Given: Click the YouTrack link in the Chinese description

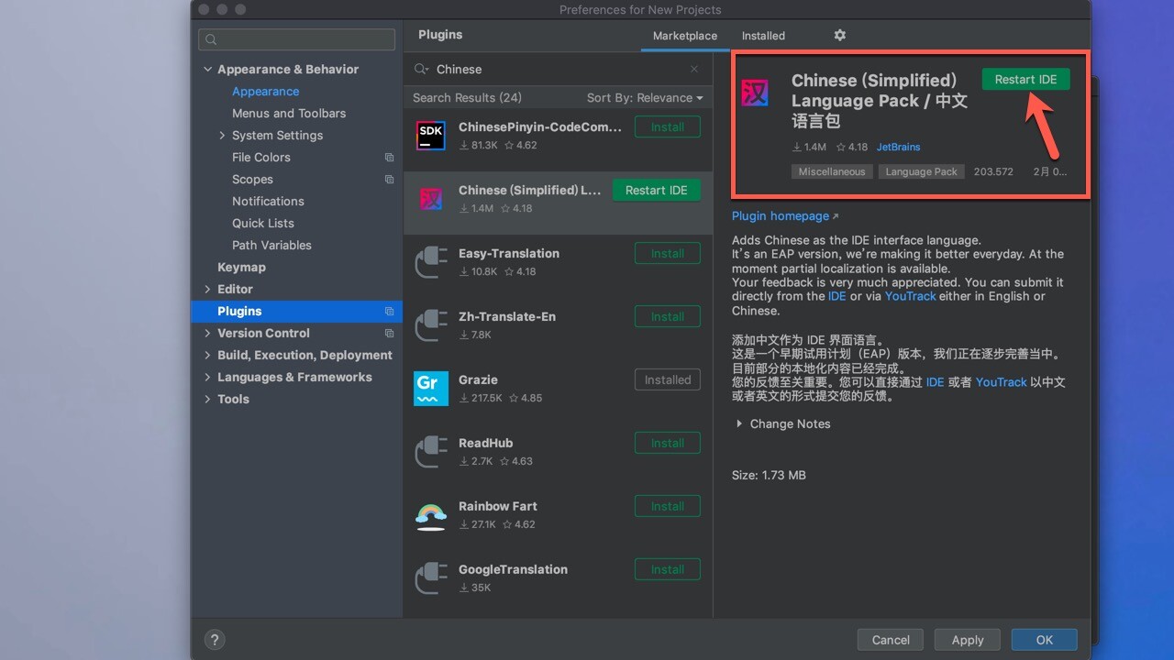Looking at the screenshot, I should 1002,382.
